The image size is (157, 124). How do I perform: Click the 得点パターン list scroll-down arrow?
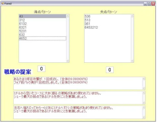(x=67, y=61)
